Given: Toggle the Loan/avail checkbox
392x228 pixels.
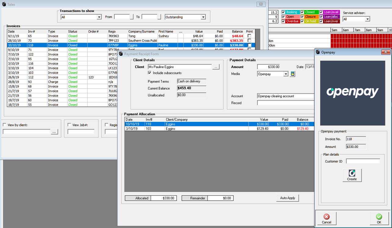Looking at the screenshot, I should pyautogui.click(x=321, y=12).
